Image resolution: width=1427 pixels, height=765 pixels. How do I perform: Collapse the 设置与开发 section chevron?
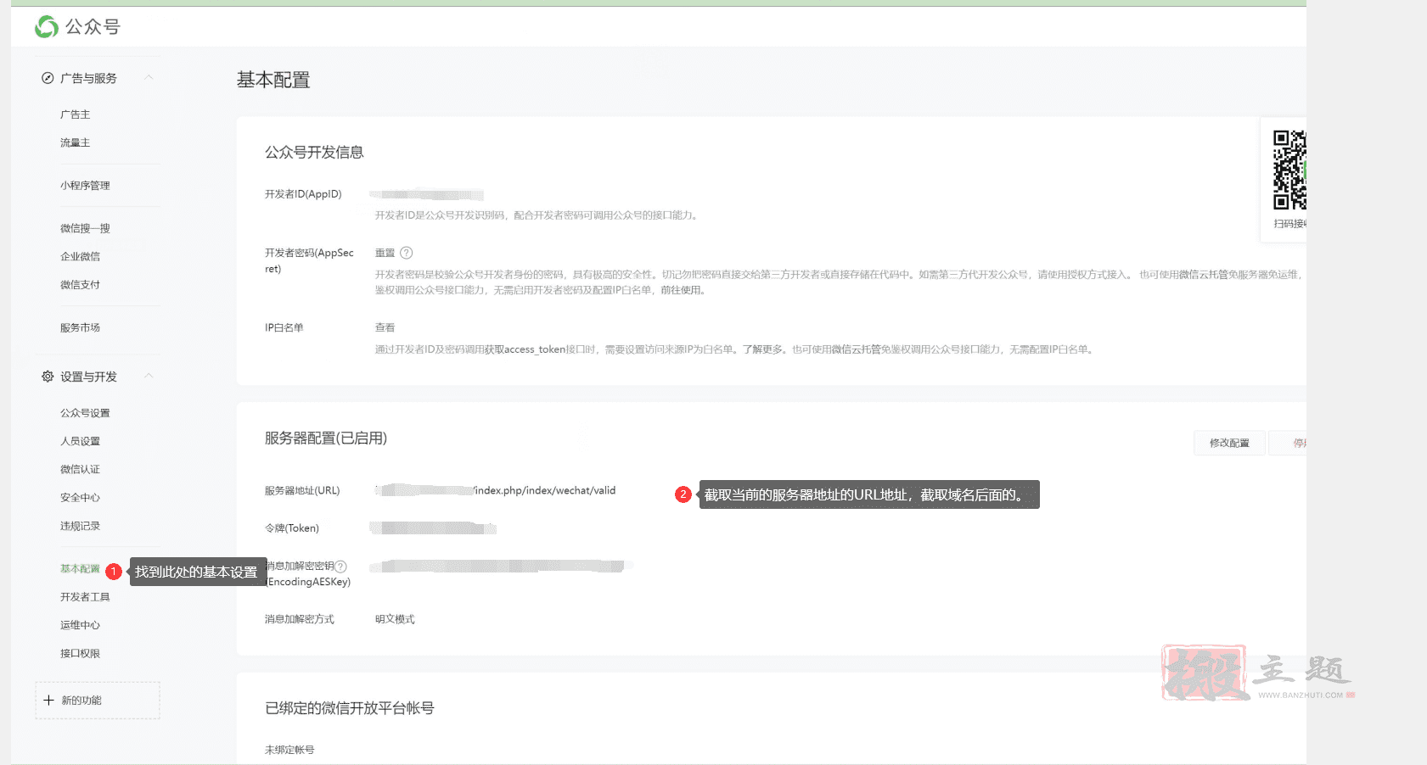[x=149, y=377]
